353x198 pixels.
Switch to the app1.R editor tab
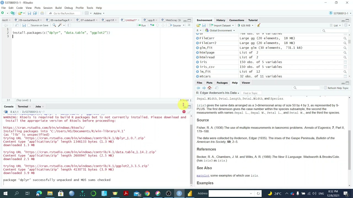pyautogui.click(x=110, y=20)
